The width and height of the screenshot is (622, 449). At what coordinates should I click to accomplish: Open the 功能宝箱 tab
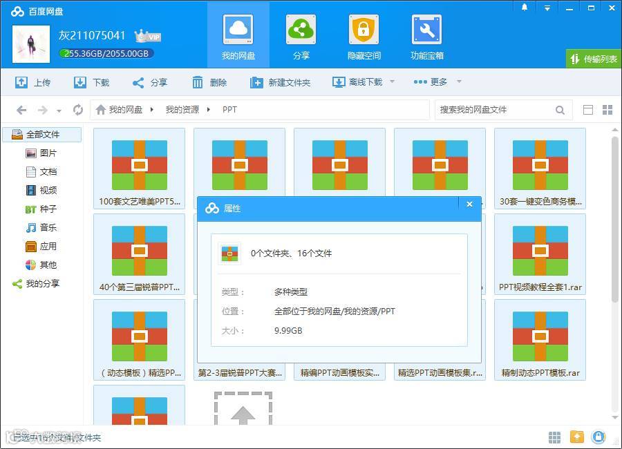pos(427,37)
